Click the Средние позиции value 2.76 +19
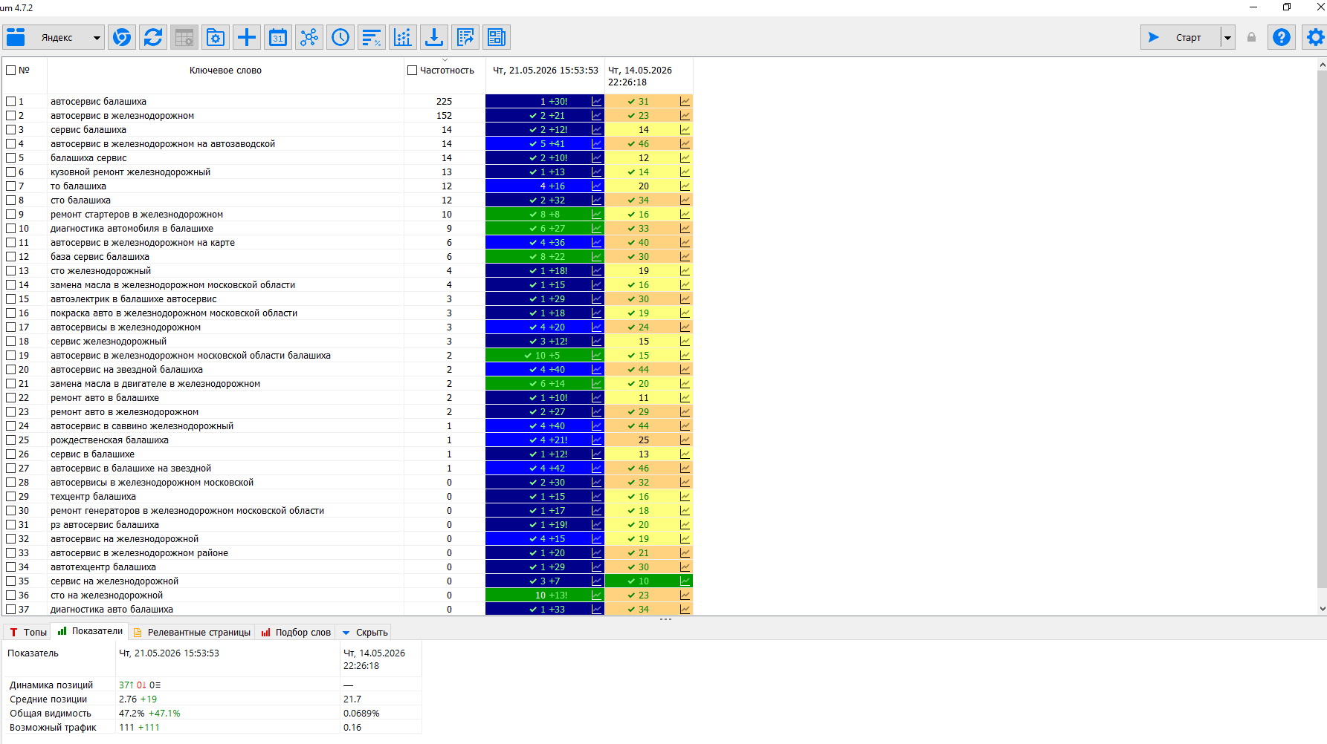The width and height of the screenshot is (1327, 744). [x=138, y=699]
